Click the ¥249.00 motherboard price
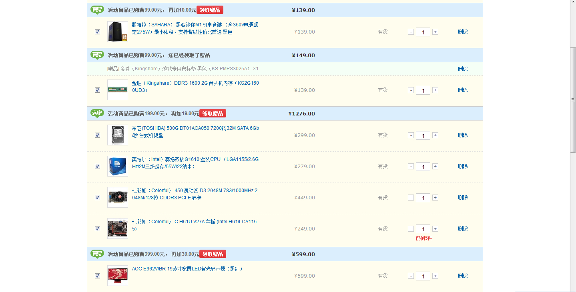 [305, 229]
